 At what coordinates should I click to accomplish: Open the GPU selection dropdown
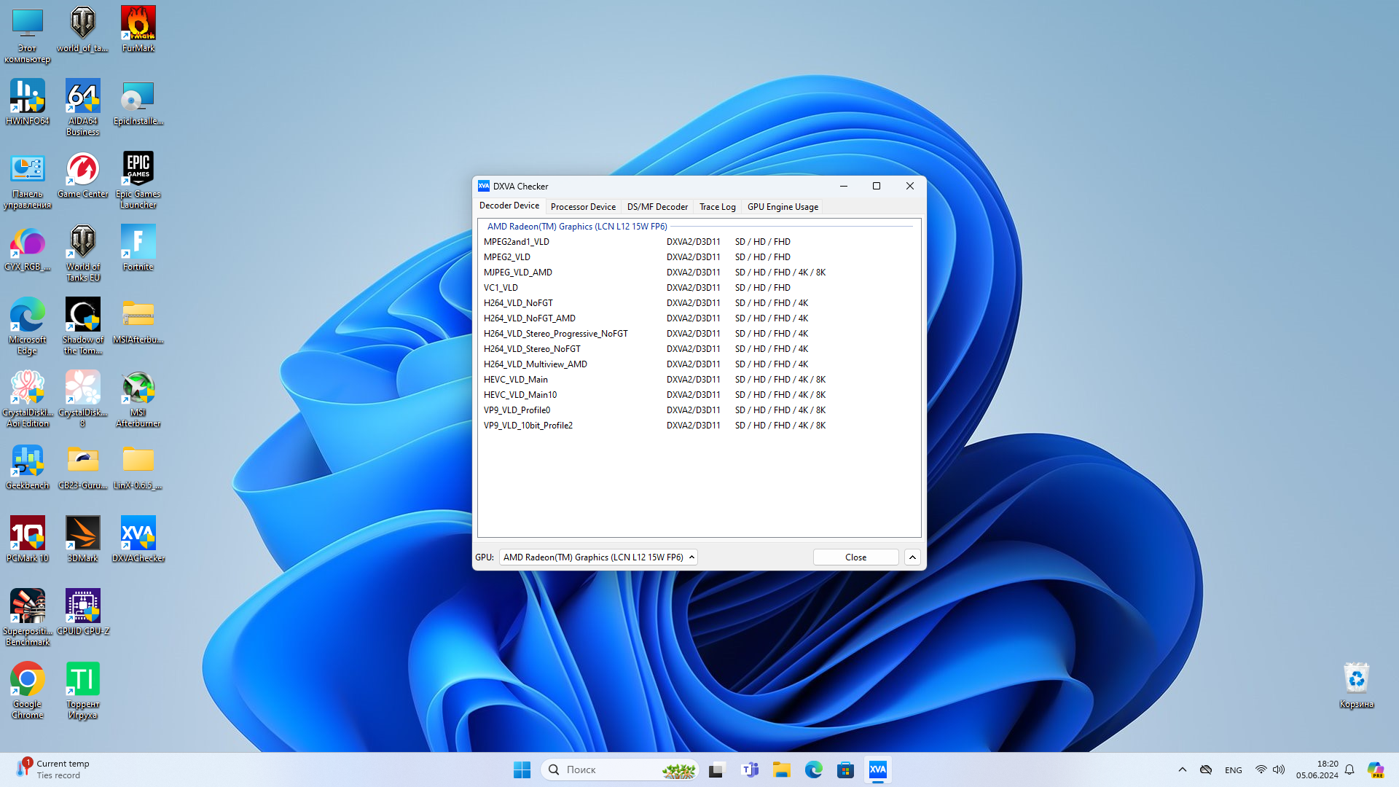pyautogui.click(x=598, y=557)
